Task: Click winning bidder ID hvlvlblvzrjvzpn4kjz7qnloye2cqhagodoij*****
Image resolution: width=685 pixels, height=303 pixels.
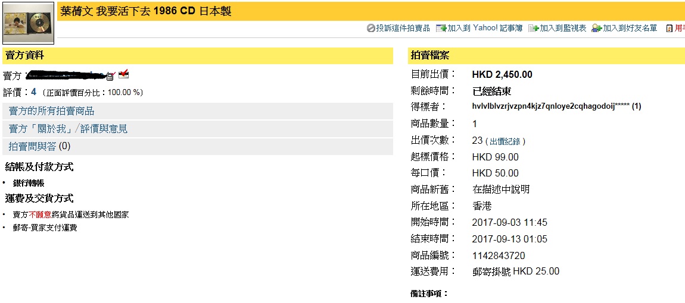Action: pyautogui.click(x=551, y=106)
